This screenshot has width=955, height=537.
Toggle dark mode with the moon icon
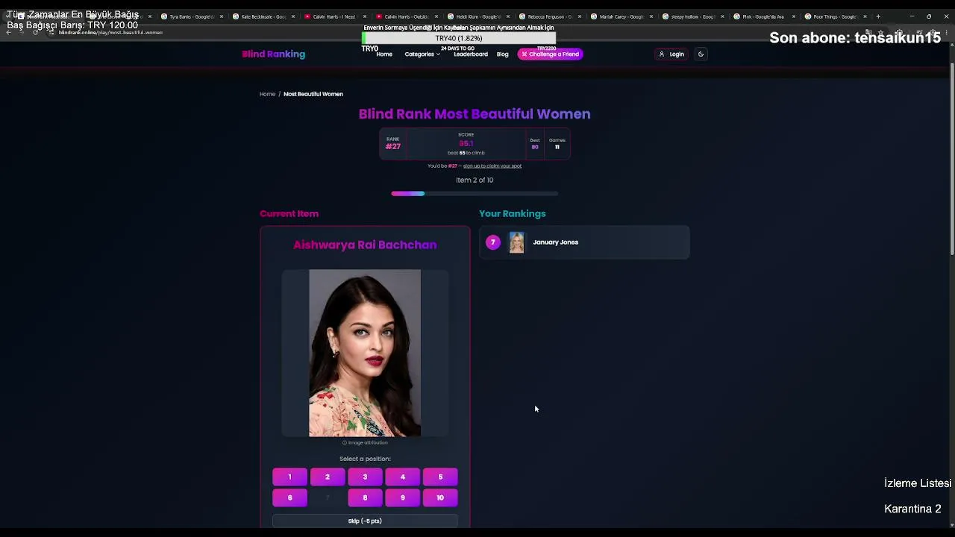click(701, 54)
